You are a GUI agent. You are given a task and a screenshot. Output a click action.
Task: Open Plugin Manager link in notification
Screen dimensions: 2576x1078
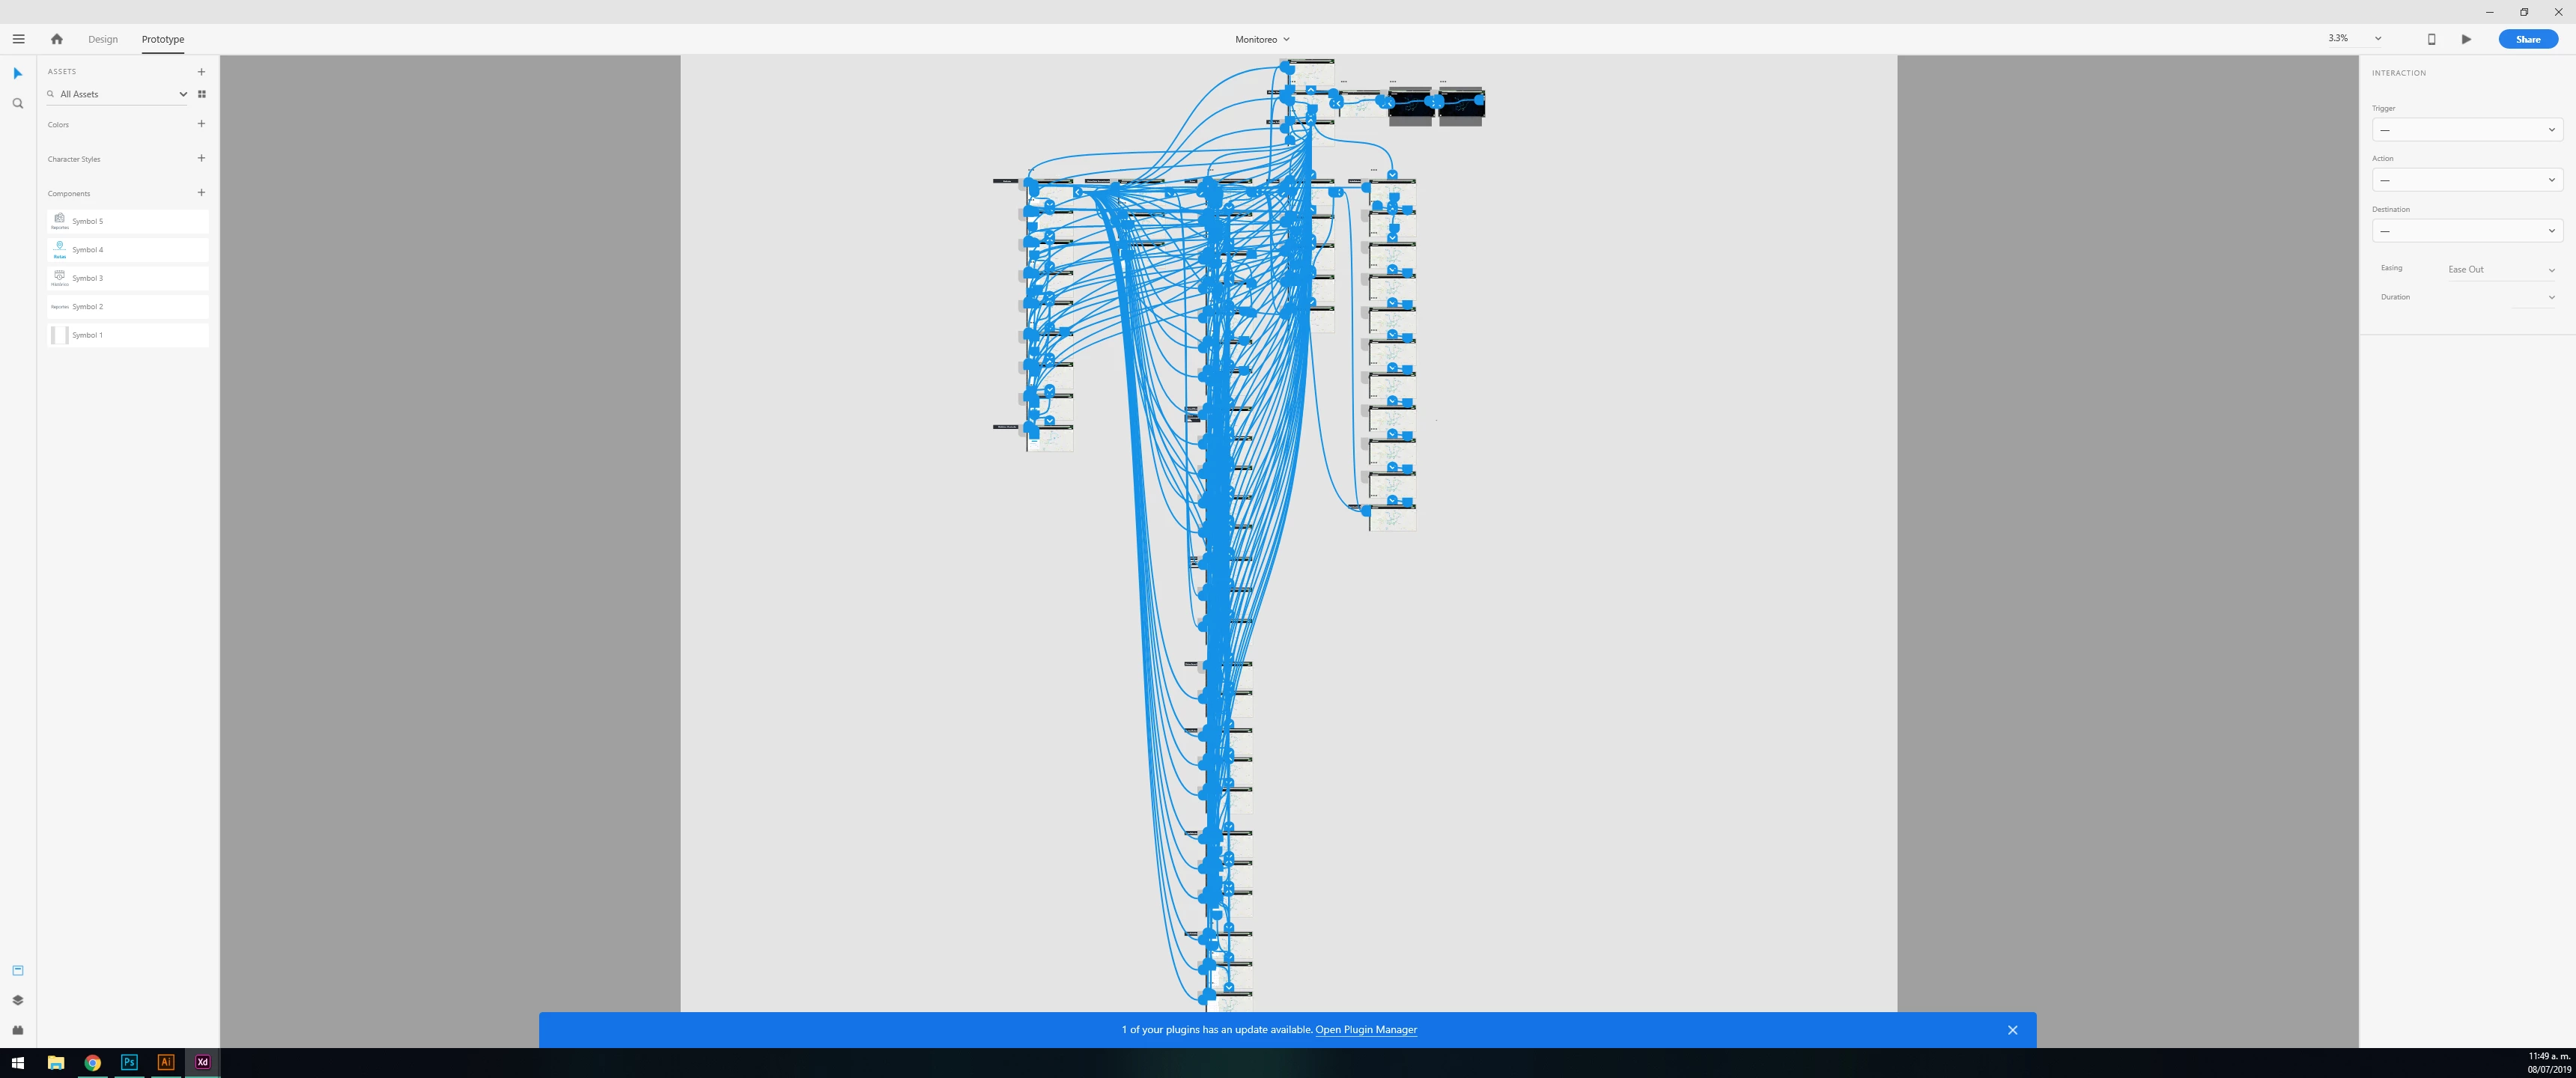1365,1029
